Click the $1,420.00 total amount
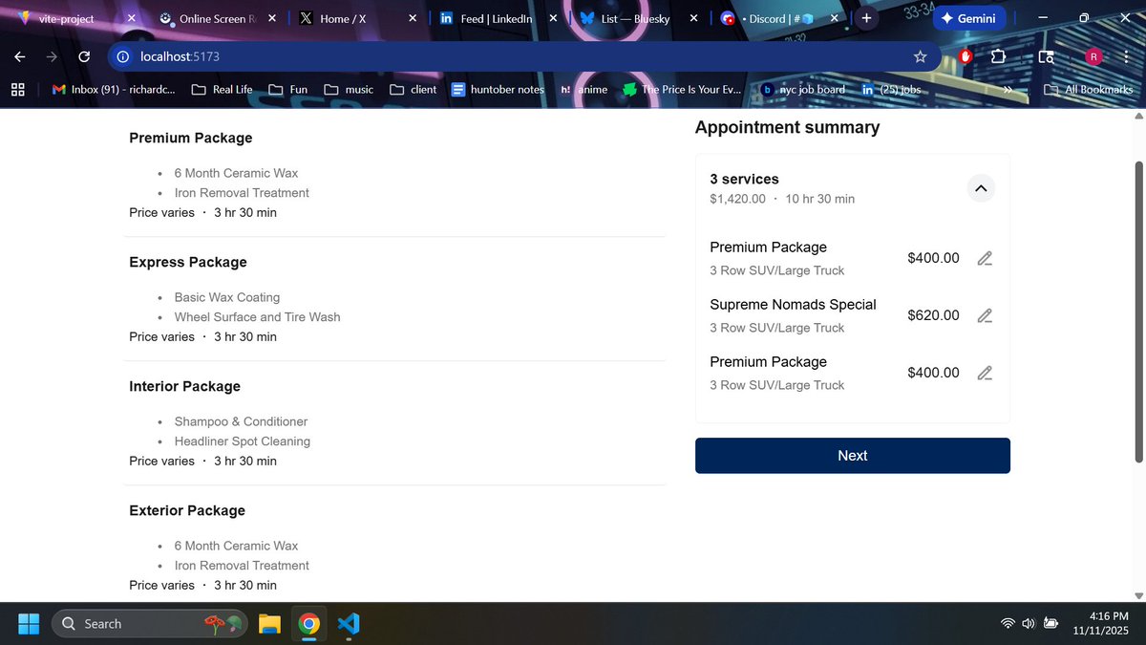The image size is (1146, 645). click(737, 199)
